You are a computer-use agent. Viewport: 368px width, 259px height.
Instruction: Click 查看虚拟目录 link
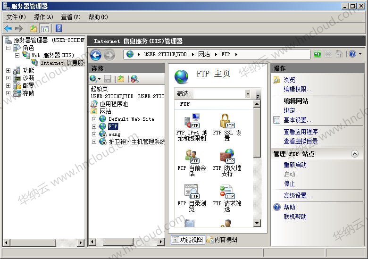click(x=301, y=141)
